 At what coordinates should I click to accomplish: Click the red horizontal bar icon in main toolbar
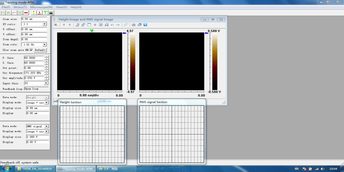[26, 13]
